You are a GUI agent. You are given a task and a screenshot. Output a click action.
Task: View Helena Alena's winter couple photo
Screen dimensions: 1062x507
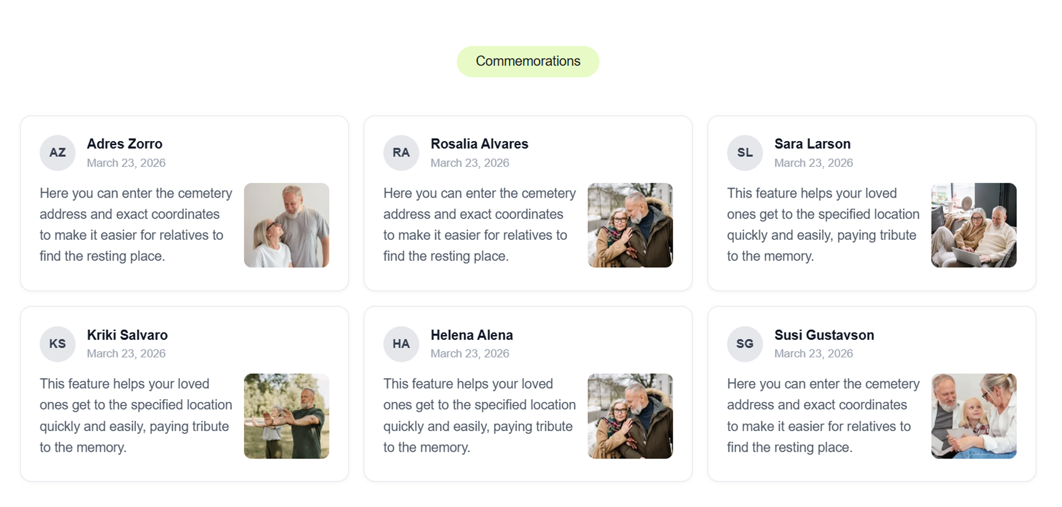(630, 416)
